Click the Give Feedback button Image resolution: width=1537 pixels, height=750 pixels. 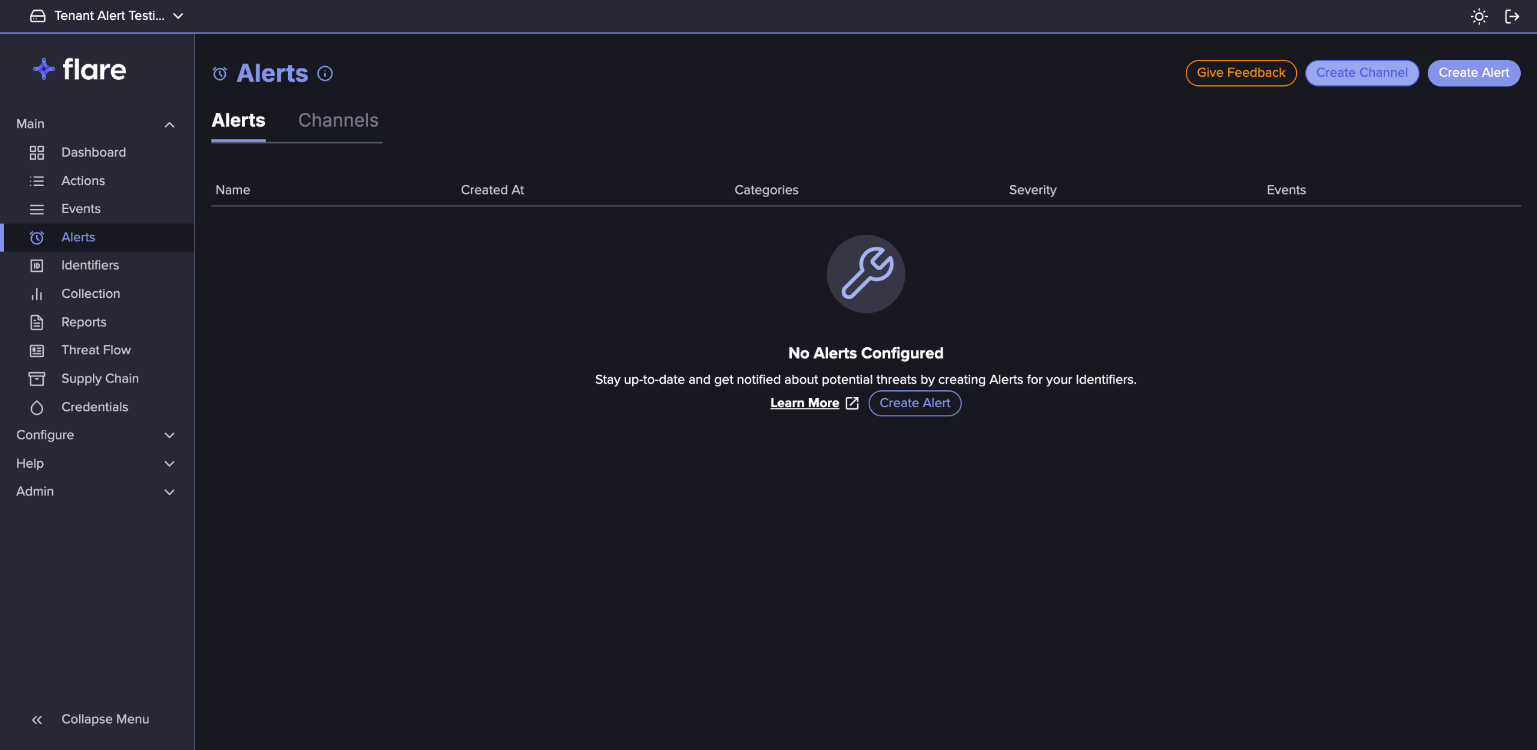[x=1240, y=73]
